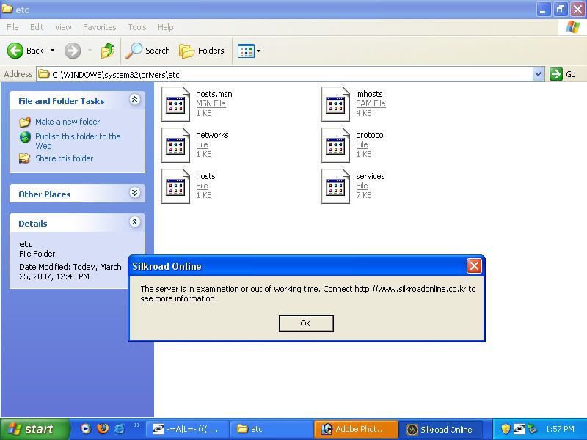Click the security shield tray icon

tap(506, 429)
